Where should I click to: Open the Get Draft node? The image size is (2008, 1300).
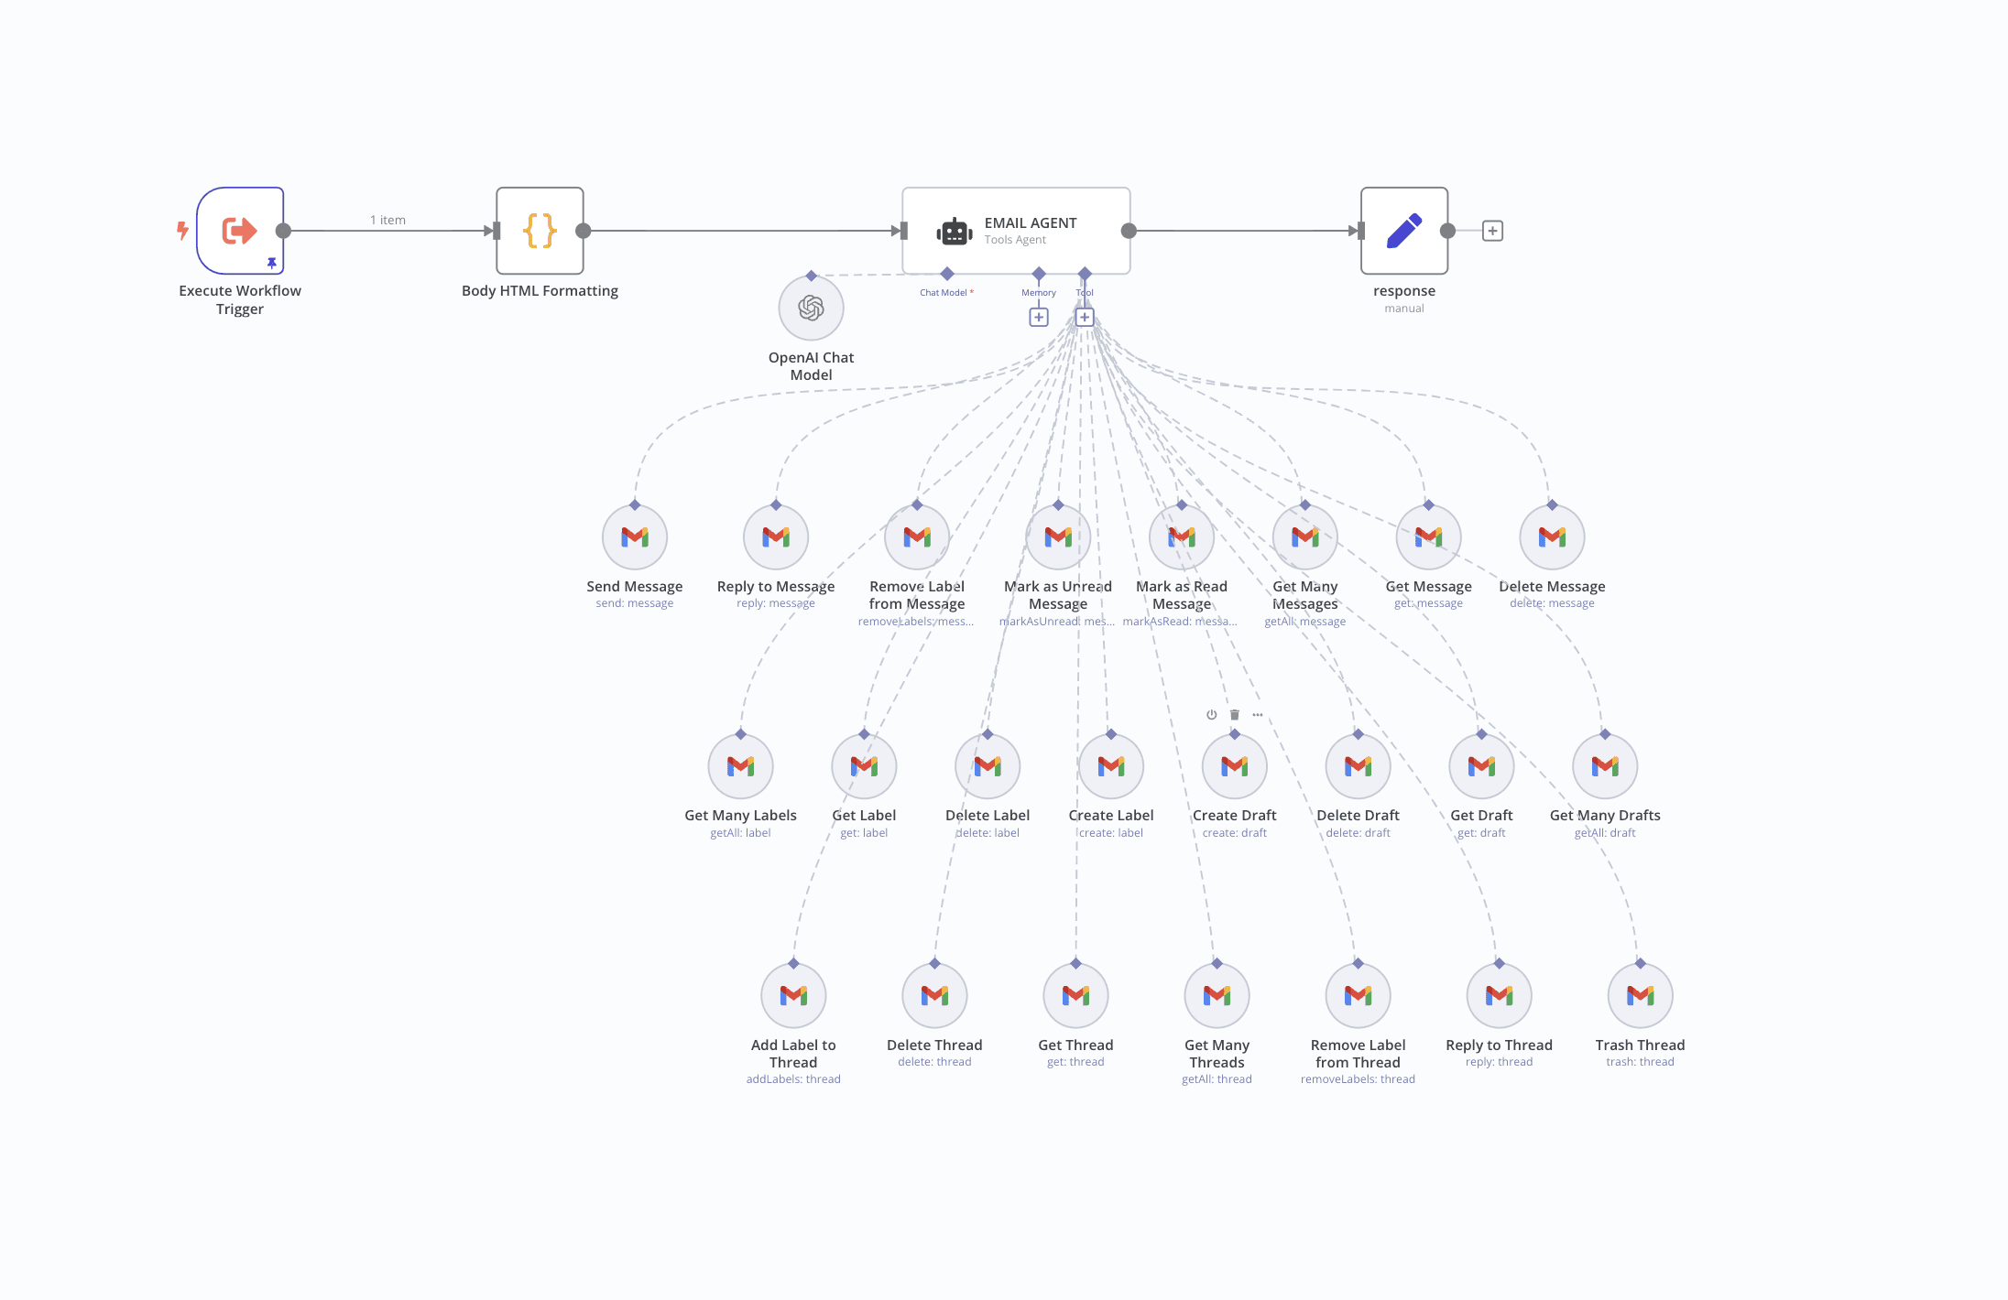(x=1481, y=766)
